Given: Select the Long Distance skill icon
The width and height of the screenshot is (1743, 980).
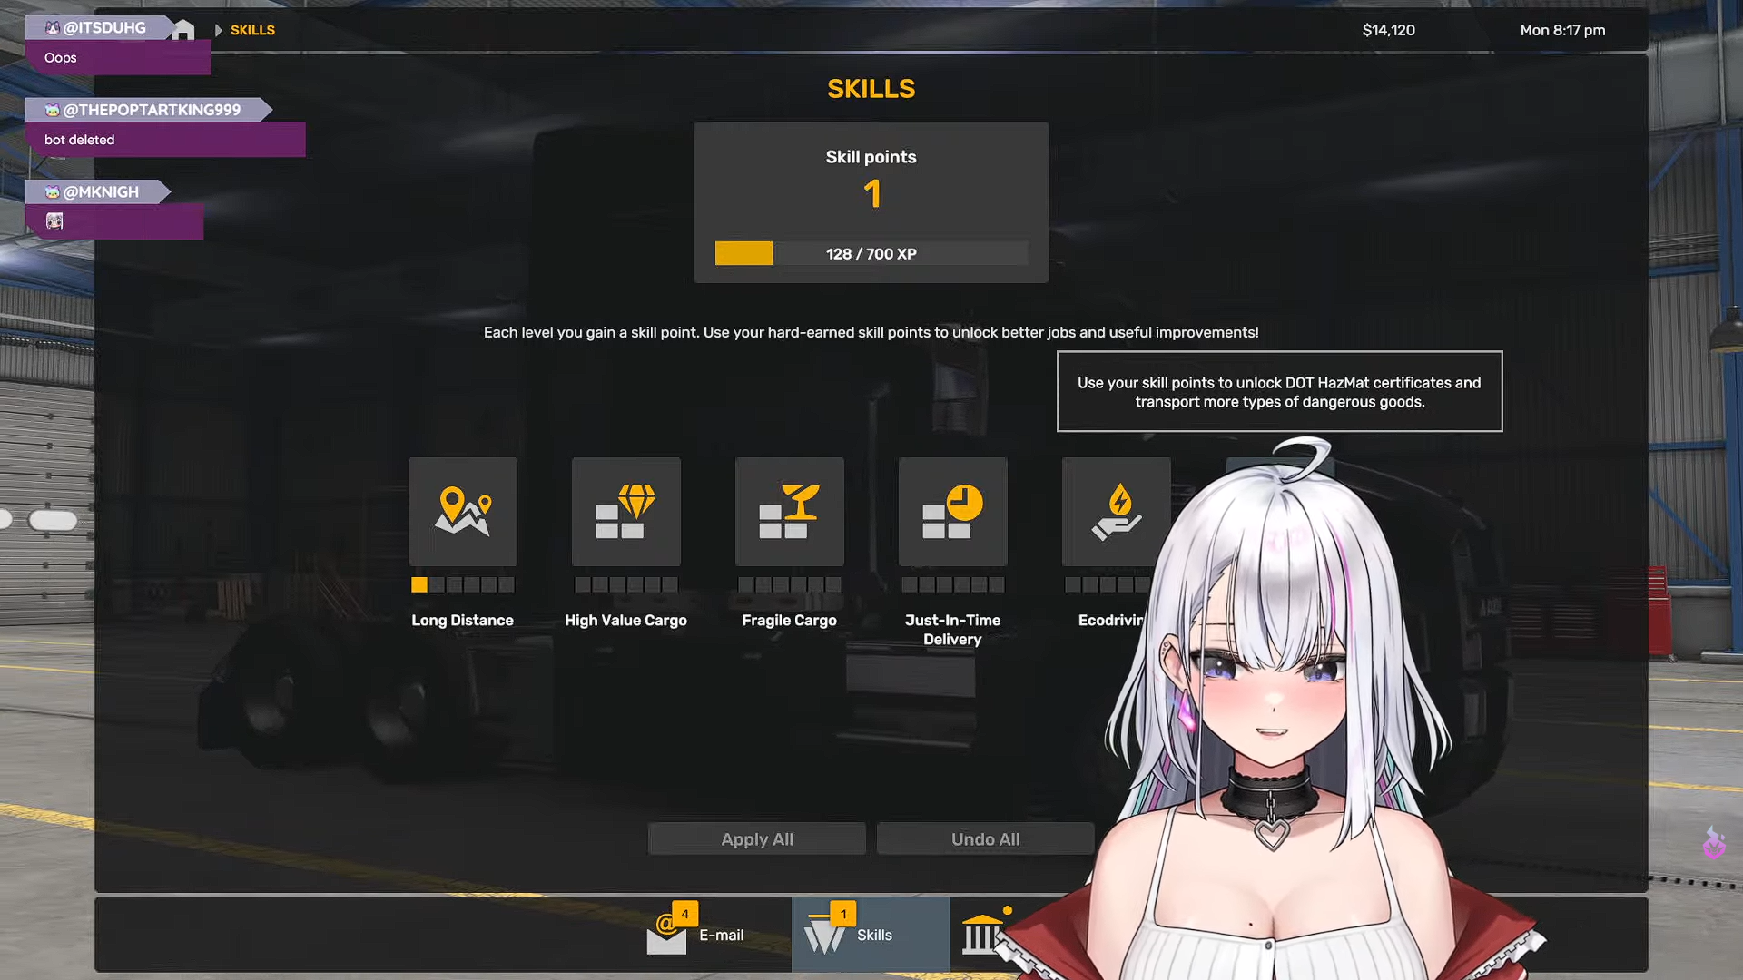Looking at the screenshot, I should click(x=463, y=512).
